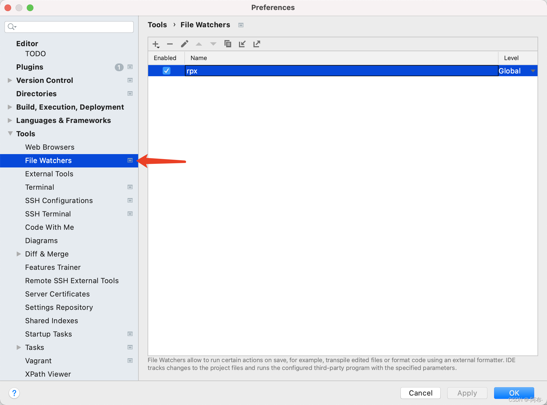Export the rpx watcher
This screenshot has height=405, width=547.
257,44
